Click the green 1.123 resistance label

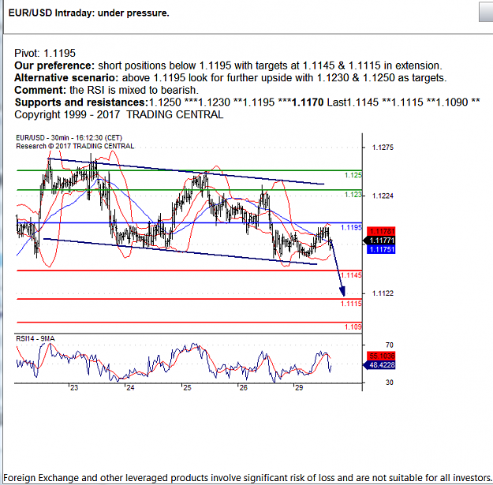pyautogui.click(x=353, y=195)
